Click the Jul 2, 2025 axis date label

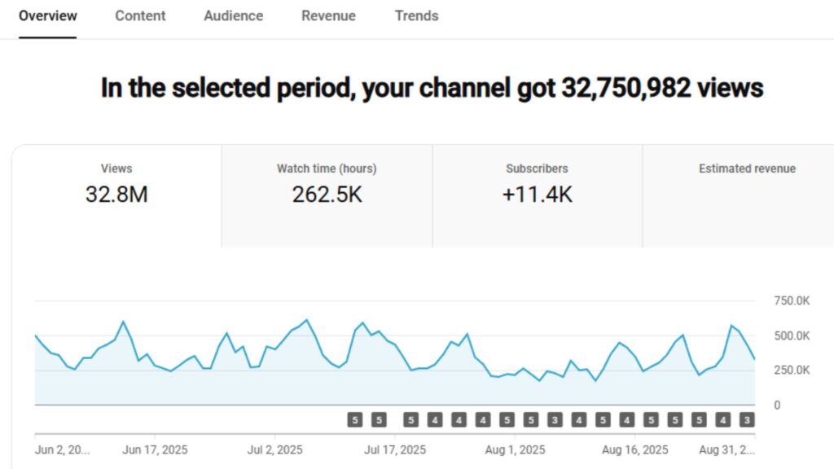[x=275, y=449]
